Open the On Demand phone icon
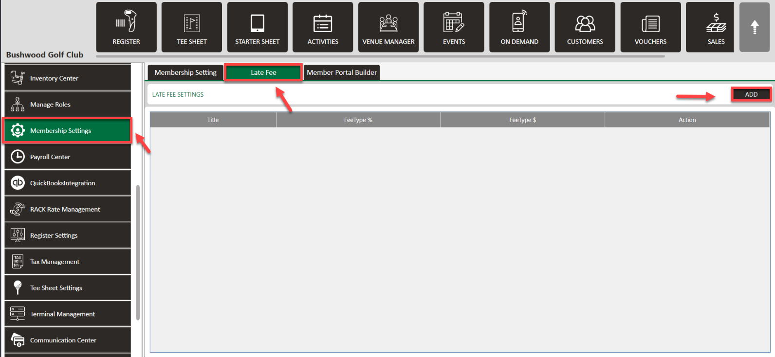 [519, 21]
